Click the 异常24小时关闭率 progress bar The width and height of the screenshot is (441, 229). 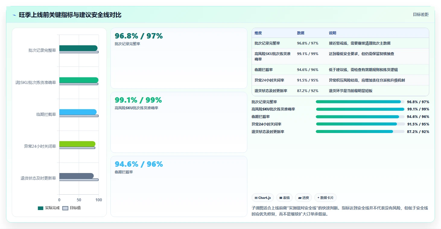tap(360, 124)
